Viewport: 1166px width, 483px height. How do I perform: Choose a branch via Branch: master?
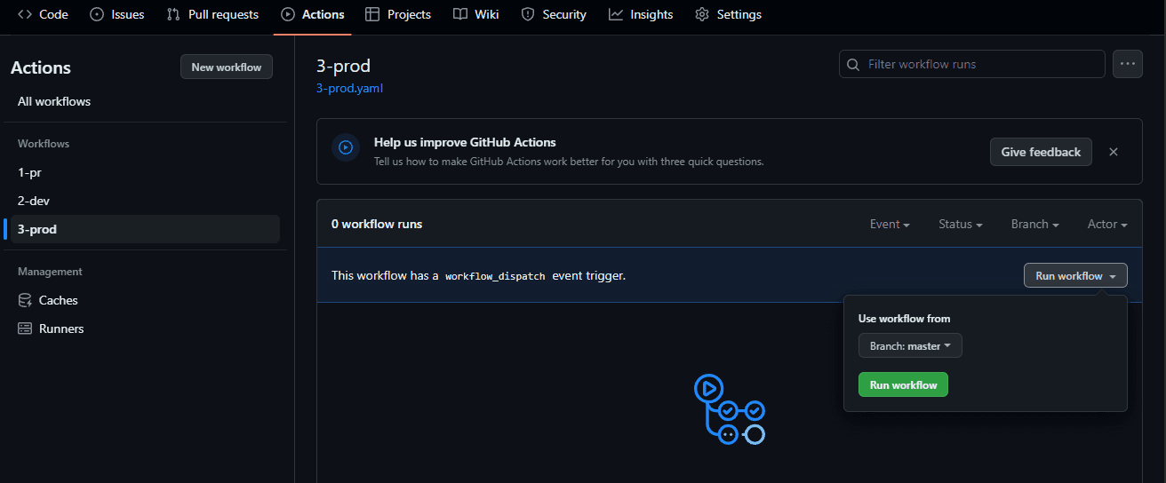[x=910, y=345]
